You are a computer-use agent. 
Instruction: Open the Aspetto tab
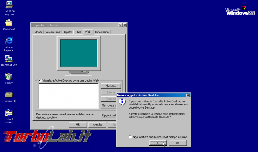click(x=67, y=32)
